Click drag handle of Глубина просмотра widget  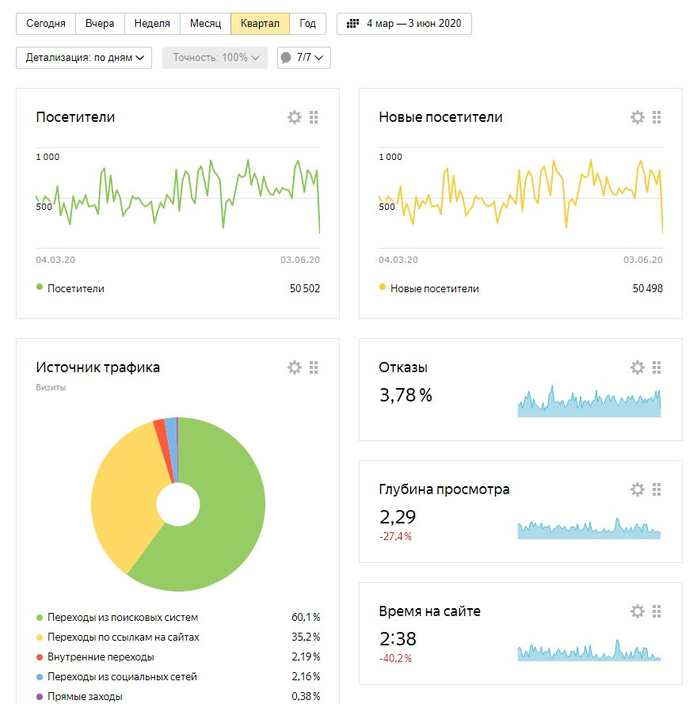(657, 489)
